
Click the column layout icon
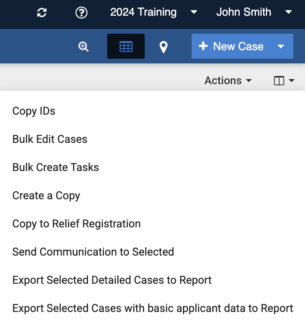coord(279,81)
